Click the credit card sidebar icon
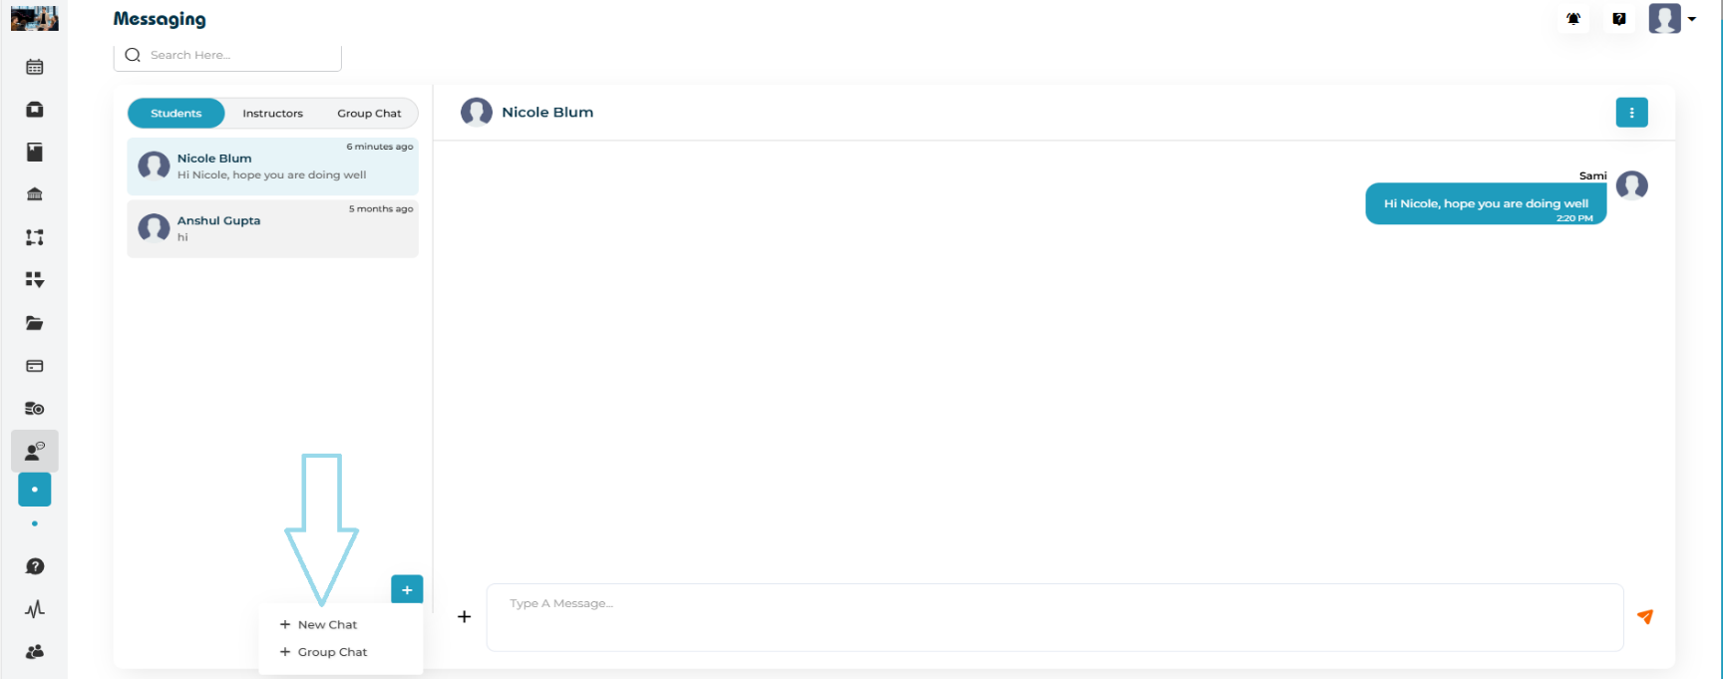Viewport: 1723px width, 679px height. [35, 366]
